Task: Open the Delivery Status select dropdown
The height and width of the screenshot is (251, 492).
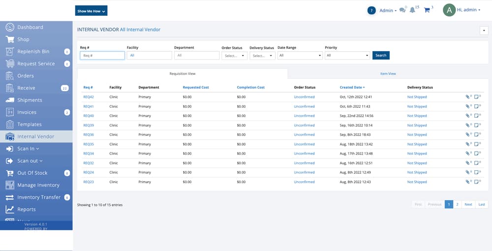Action: (262, 56)
